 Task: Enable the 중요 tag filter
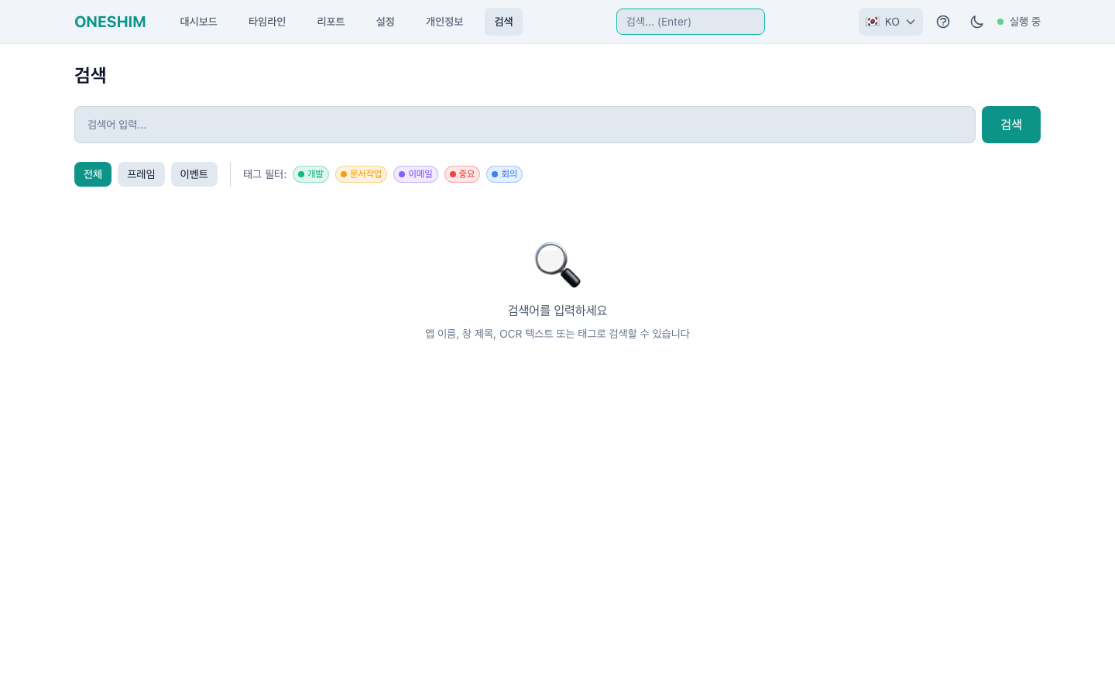(462, 174)
